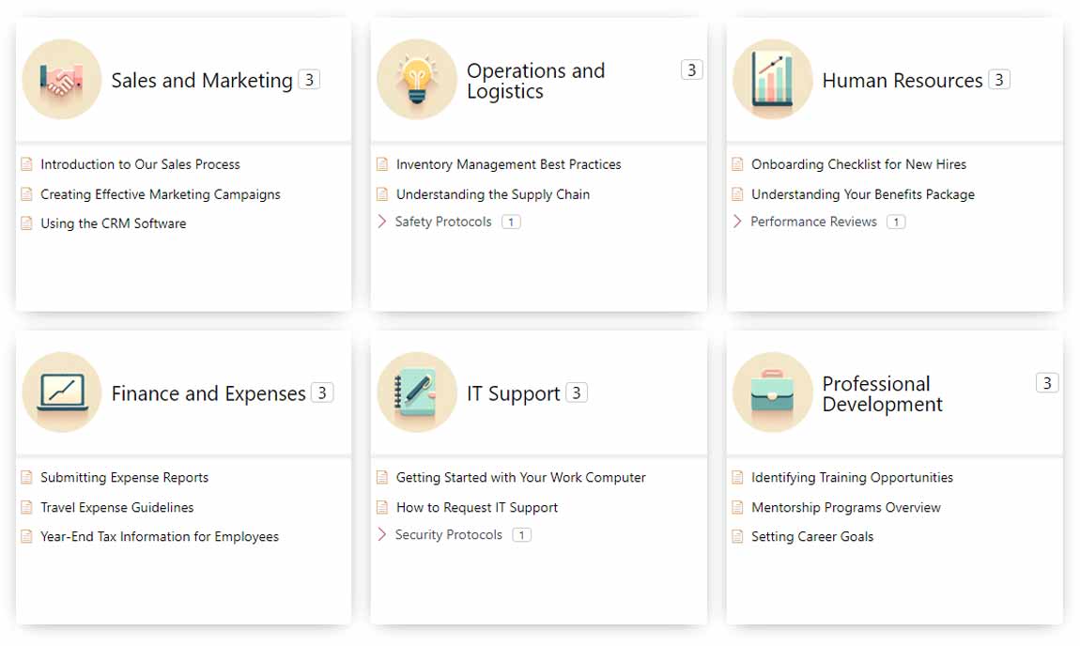Expand the Security Protocols subcategory

point(382,534)
